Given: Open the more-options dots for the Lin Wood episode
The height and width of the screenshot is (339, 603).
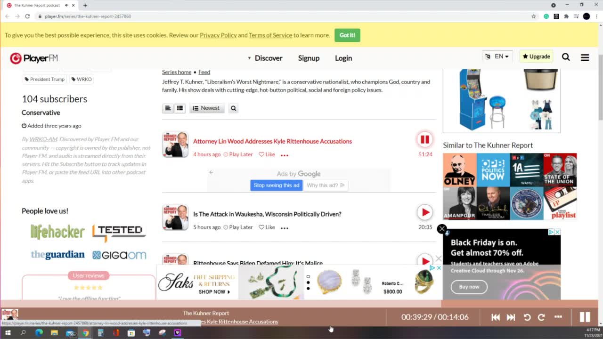Looking at the screenshot, I should (x=285, y=155).
